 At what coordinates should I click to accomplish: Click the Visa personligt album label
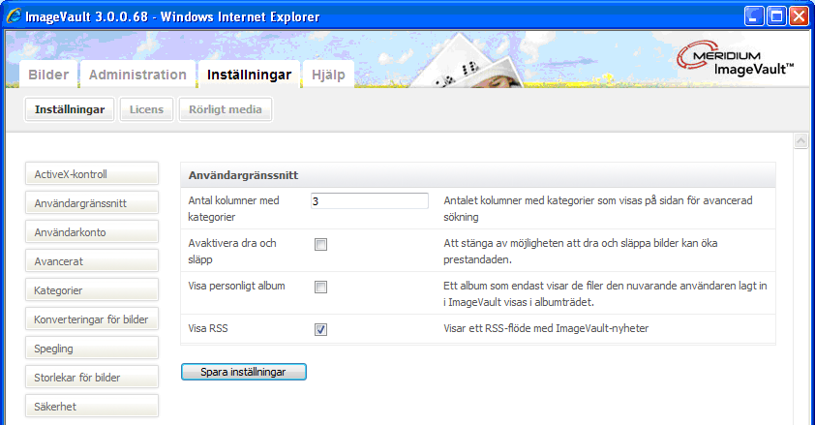click(236, 286)
